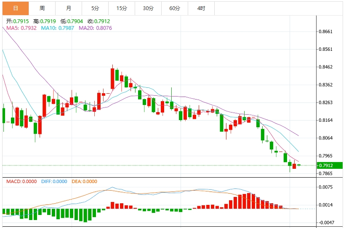Screen dimensions: 346x228
Task: Click the 0.0014 MACD axis label
Action: (x=325, y=205)
